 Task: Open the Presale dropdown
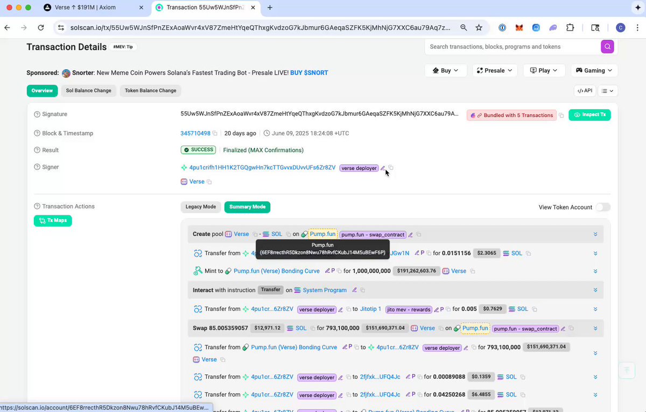point(495,70)
